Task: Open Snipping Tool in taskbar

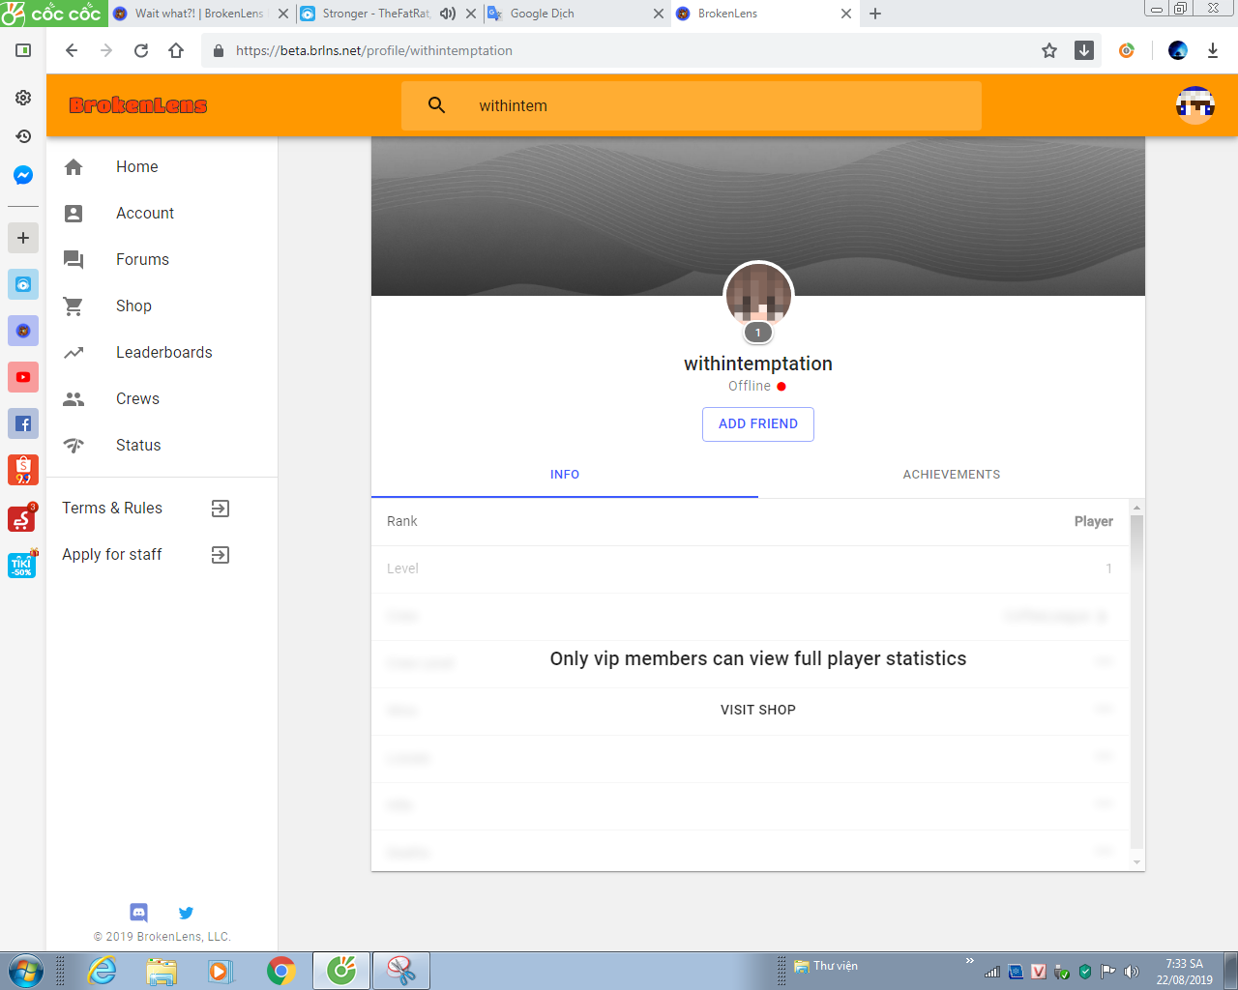Action: pos(400,971)
